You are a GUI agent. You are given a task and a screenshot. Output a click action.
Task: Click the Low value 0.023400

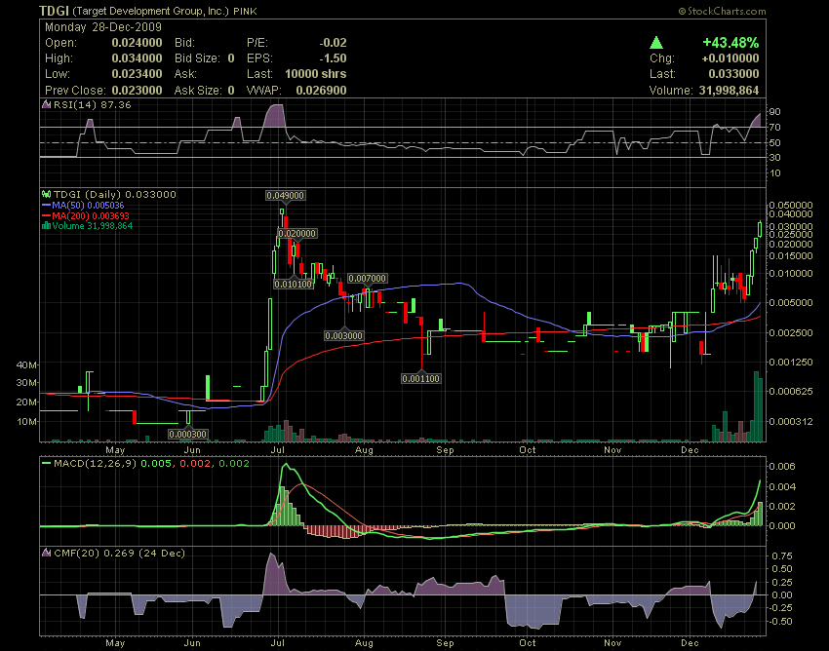coord(137,74)
